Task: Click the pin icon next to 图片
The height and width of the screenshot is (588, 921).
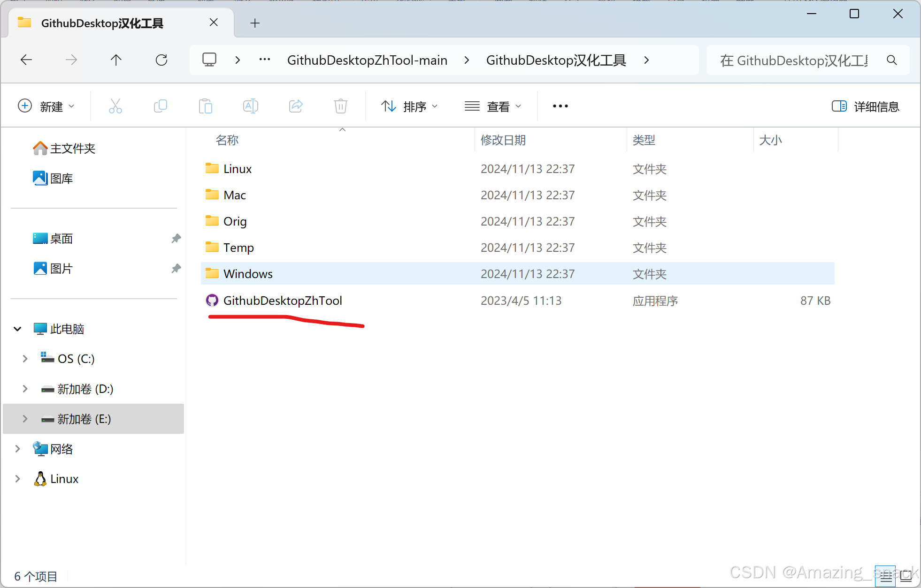Action: point(176,268)
